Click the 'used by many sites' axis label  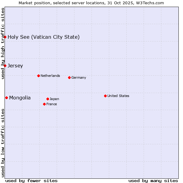point(153,181)
